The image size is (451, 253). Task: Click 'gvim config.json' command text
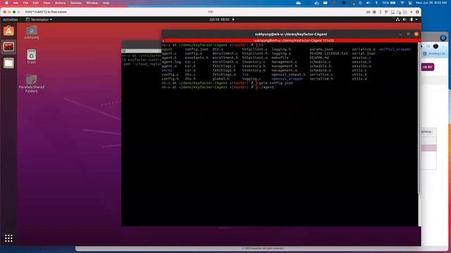click(276, 83)
